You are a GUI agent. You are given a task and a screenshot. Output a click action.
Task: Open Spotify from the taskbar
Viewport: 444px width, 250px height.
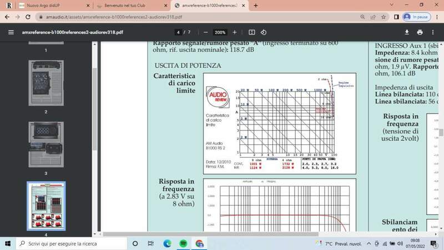click(183, 243)
